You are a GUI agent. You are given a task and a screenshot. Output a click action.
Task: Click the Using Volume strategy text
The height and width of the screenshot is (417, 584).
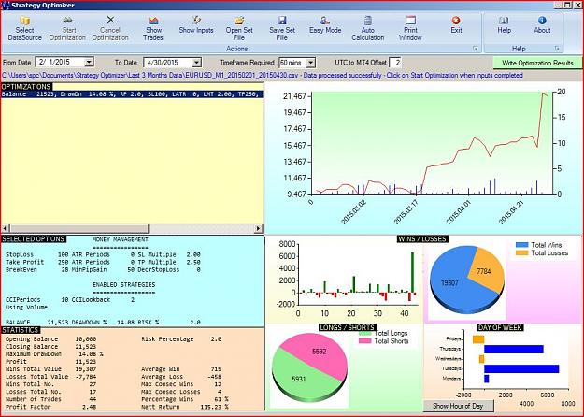coord(26,308)
